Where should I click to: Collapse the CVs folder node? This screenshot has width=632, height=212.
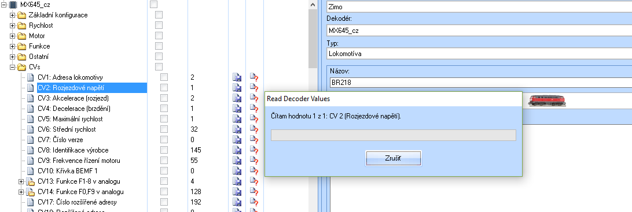[13, 67]
